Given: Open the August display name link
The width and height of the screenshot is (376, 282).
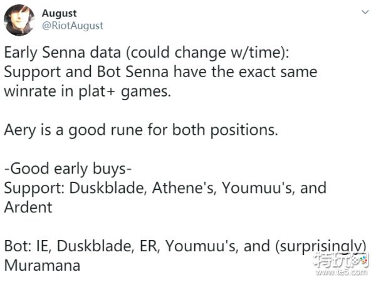Looking at the screenshot, I should (x=60, y=13).
